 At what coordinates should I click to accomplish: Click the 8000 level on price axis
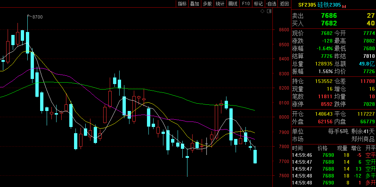tap(284, 117)
